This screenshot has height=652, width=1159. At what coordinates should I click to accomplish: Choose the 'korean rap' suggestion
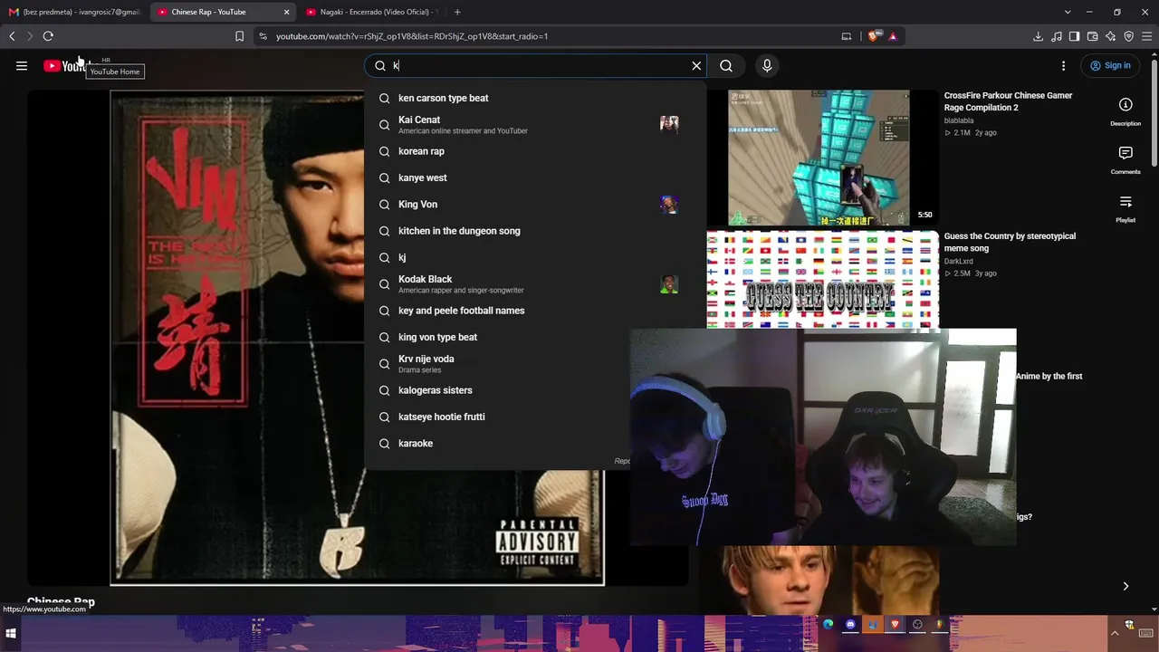535,151
